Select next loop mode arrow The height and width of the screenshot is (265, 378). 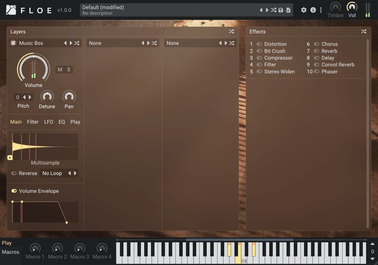pos(75,173)
